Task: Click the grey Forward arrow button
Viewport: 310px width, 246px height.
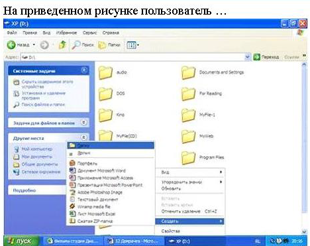Action: click(44, 45)
